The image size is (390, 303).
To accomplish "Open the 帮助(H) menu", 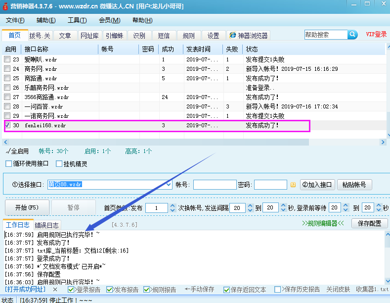I will [x=142, y=20].
